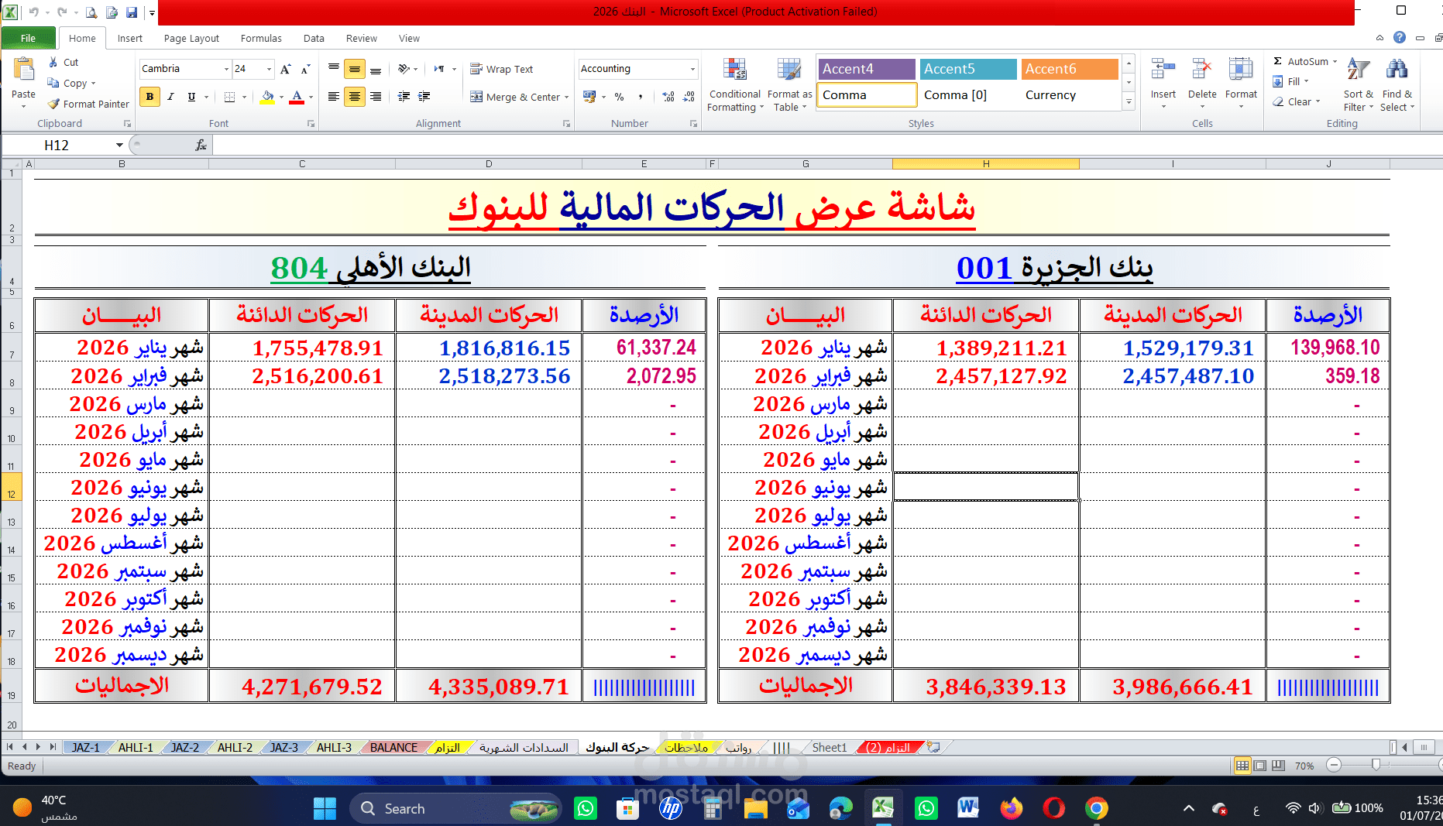Switch to Page Layout view in status bar
Viewport: 1443px width, 826px height.
pyautogui.click(x=1260, y=766)
